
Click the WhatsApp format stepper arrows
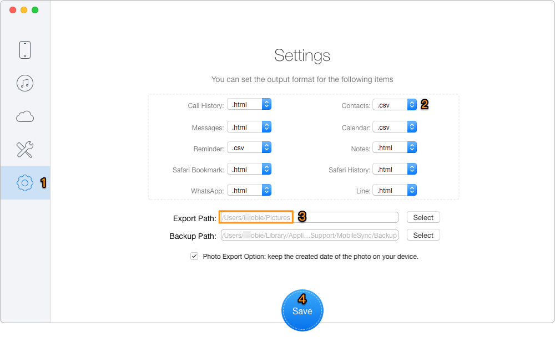(x=266, y=190)
